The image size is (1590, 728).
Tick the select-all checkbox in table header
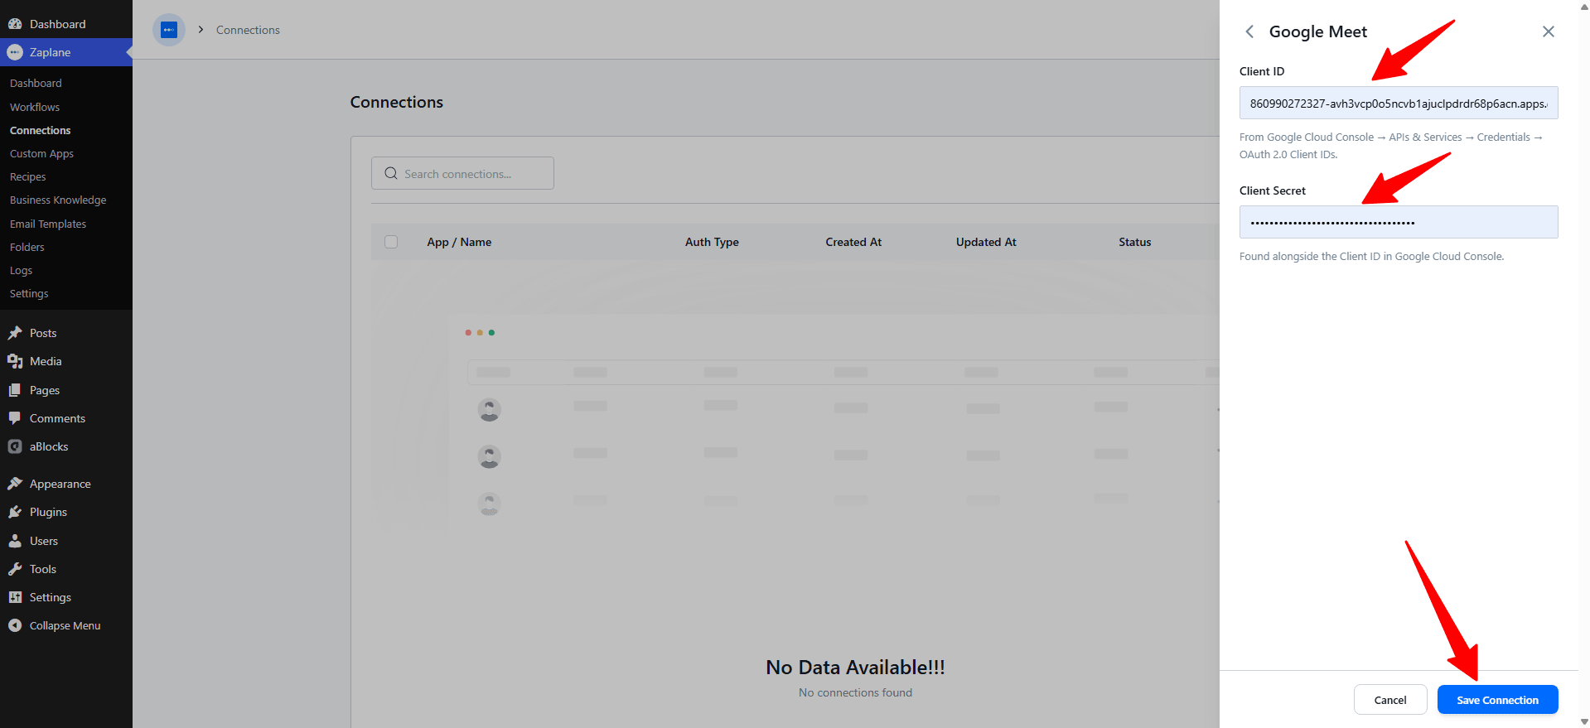(391, 242)
